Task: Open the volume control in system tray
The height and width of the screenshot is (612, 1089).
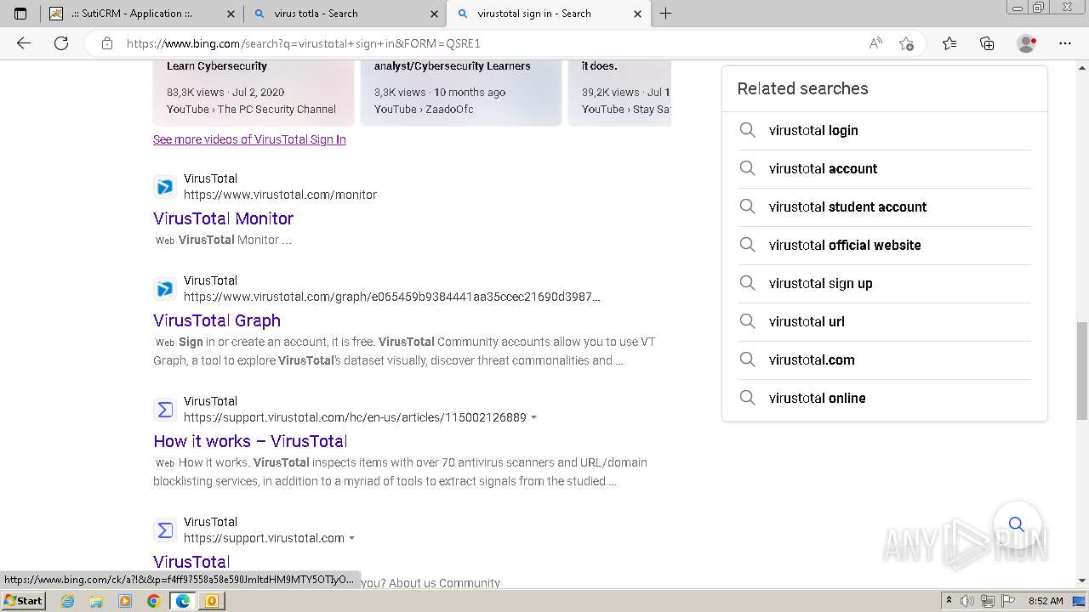Action: pyautogui.click(x=967, y=601)
